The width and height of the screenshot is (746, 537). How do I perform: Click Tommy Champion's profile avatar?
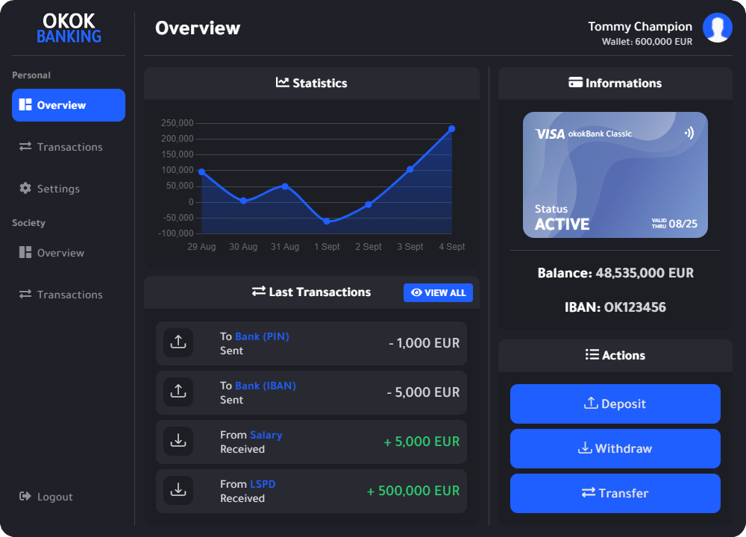tap(717, 28)
